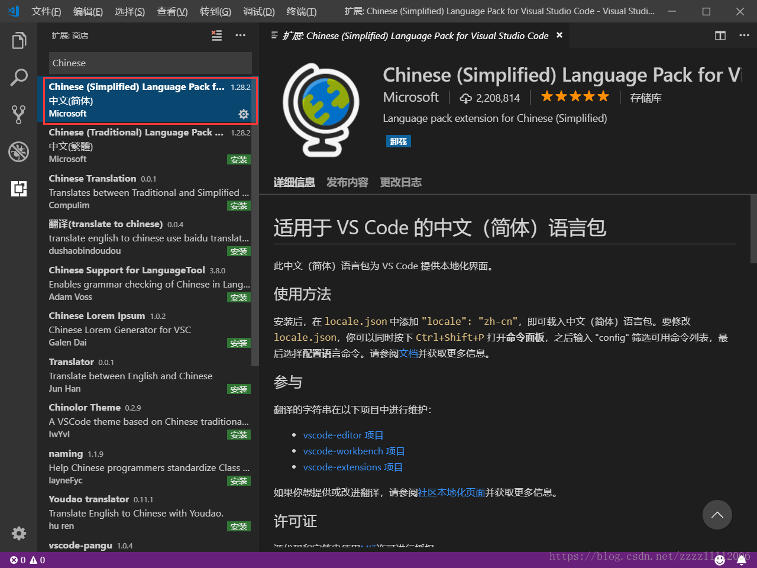The height and width of the screenshot is (568, 757).
Task: Switch to 详细信息 tab
Action: (294, 182)
